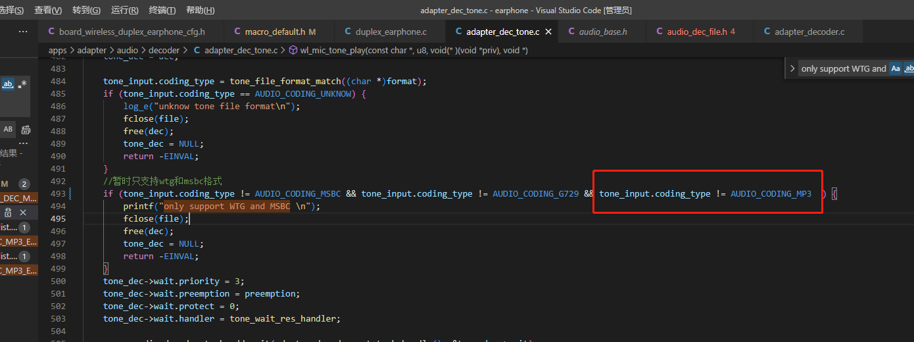Click line number 484 in gutter
This screenshot has height=342, width=914.
58,81
